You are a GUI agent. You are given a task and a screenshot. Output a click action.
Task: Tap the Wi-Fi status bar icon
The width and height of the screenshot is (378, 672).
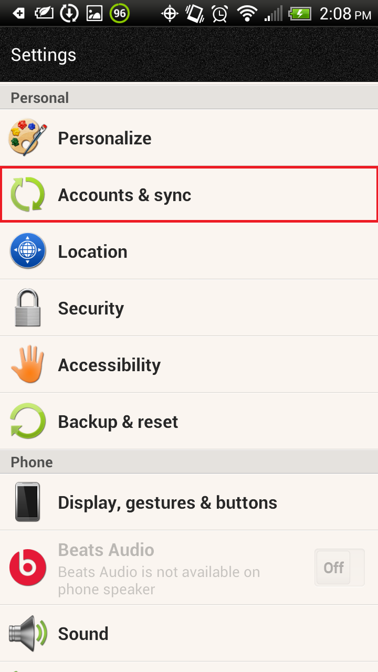point(247,13)
